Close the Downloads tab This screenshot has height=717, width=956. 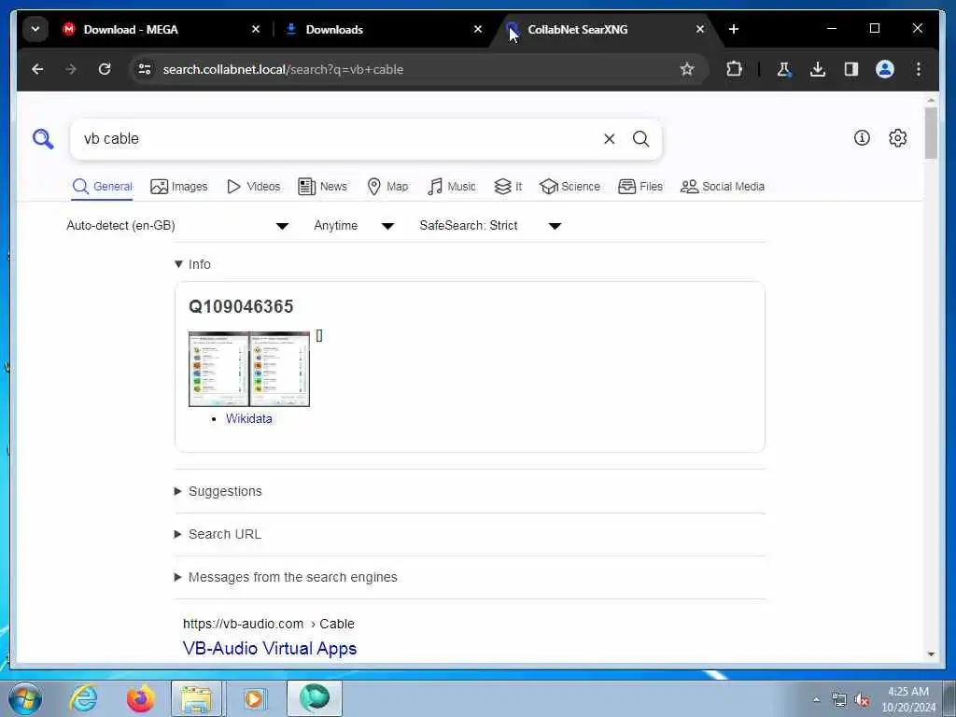point(478,29)
